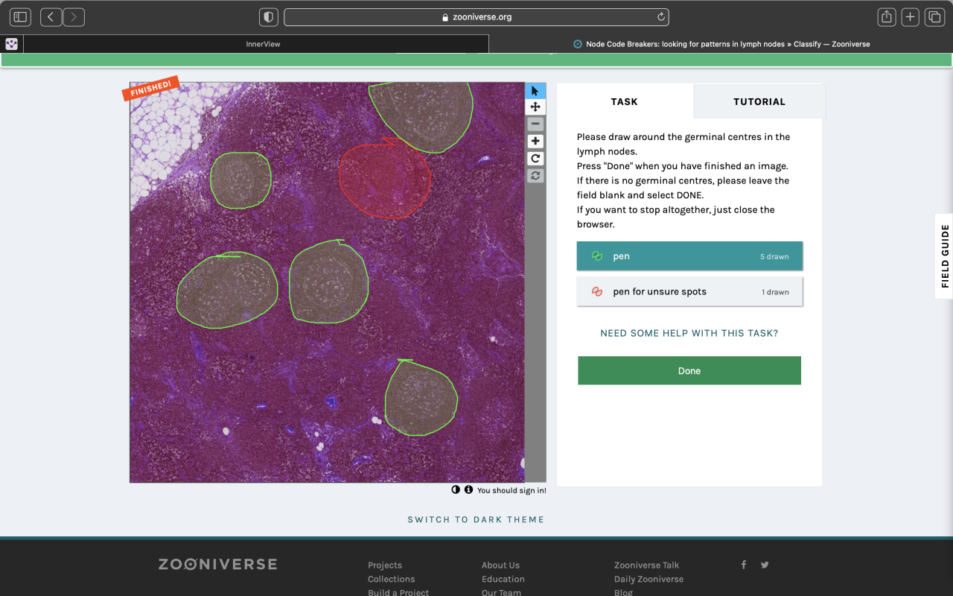
Task: Click Need some help with this task
Action: [x=689, y=333]
